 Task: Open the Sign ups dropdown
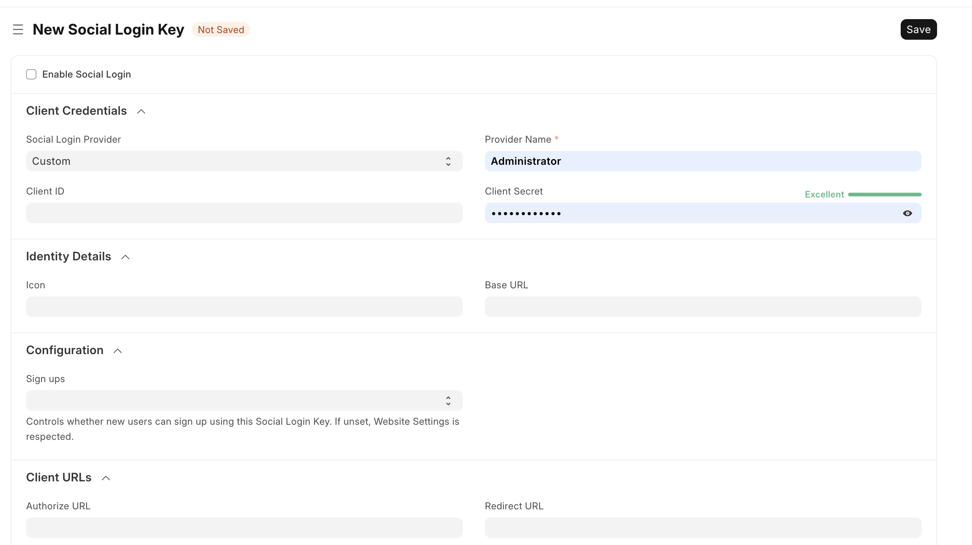coord(244,400)
